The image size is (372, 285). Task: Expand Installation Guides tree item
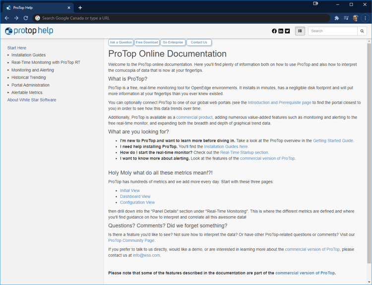point(28,55)
